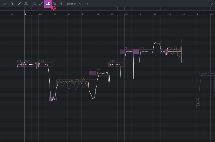Open the JA language dropdown

(5, 4)
